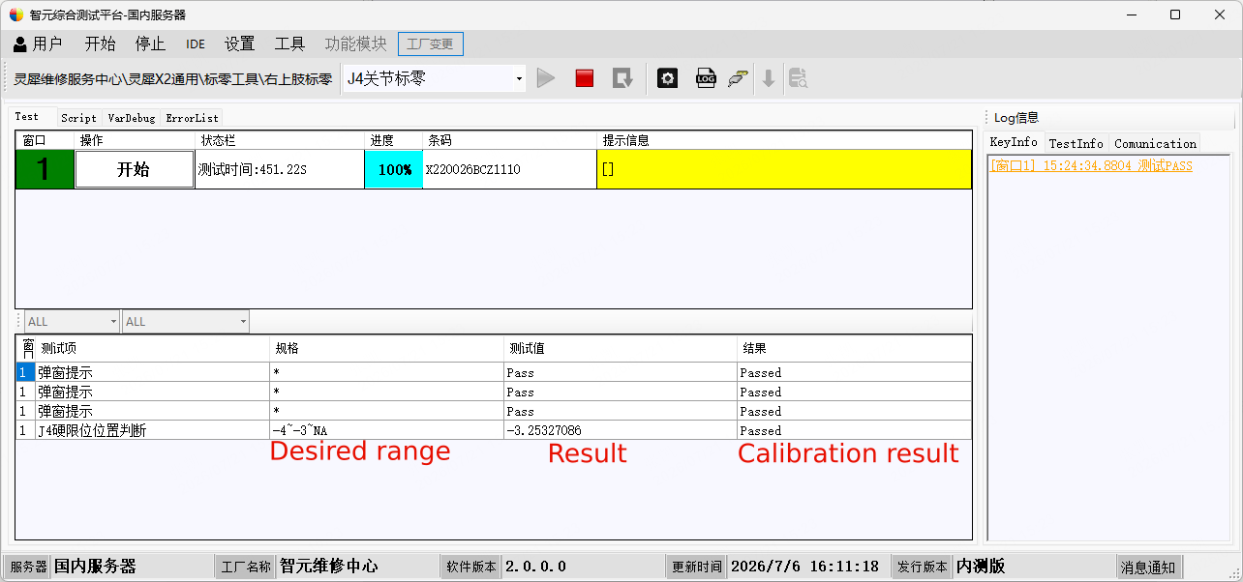Click the 规格 column header
Screen dimensions: 1243x582
[387, 349]
